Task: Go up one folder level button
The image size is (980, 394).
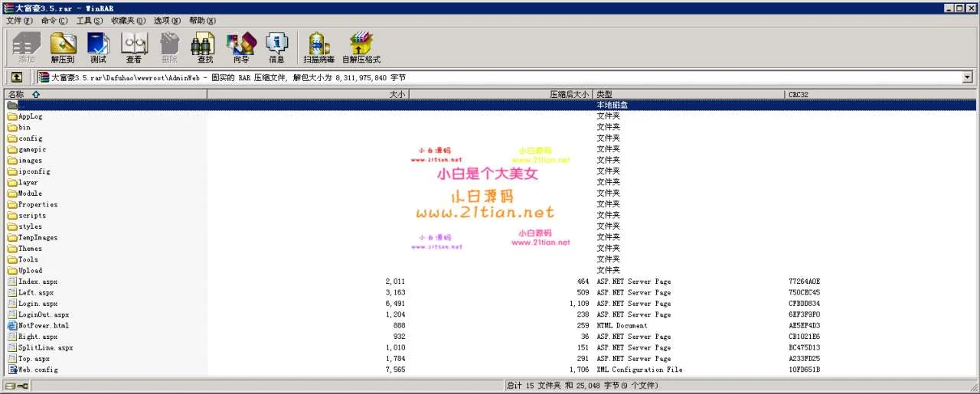Action: point(16,77)
